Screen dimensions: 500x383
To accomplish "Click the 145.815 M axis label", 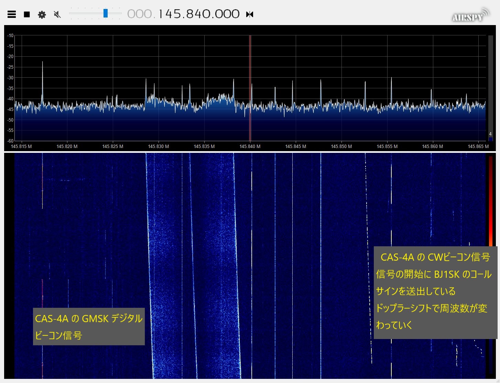I will click(21, 146).
